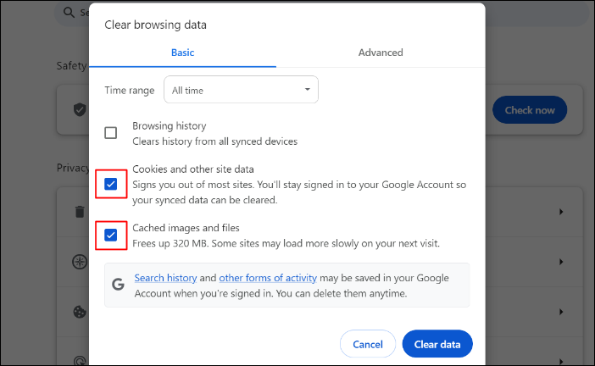
Task: Uncheck Cached images and files
Action: [x=111, y=235]
